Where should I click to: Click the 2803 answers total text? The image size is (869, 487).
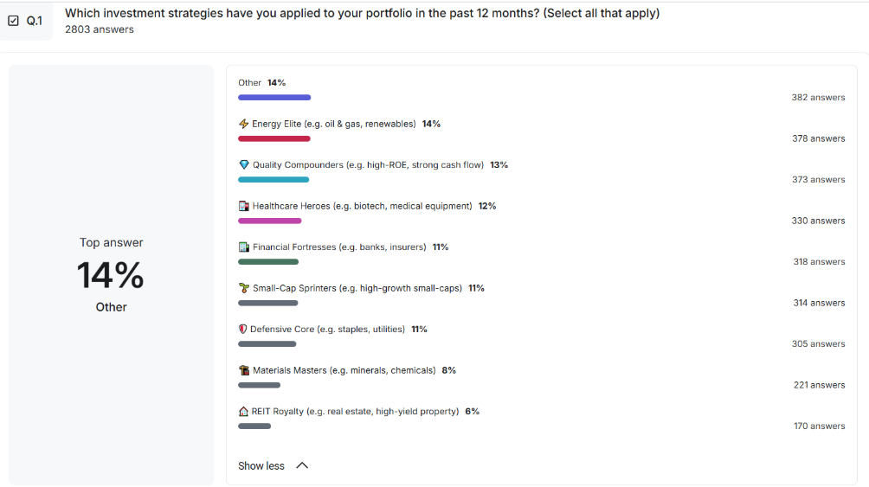[x=100, y=29]
